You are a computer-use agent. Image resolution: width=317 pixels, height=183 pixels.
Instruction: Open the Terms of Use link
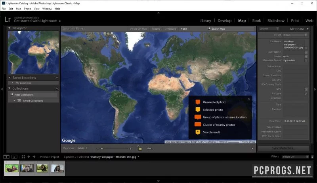point(248,142)
